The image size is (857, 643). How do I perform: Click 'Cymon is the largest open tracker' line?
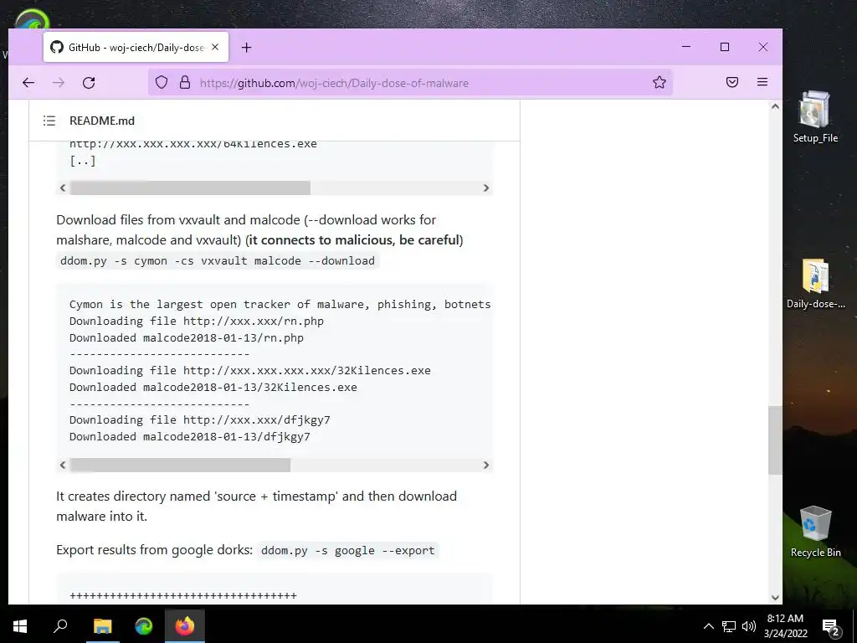pyautogui.click(x=280, y=305)
